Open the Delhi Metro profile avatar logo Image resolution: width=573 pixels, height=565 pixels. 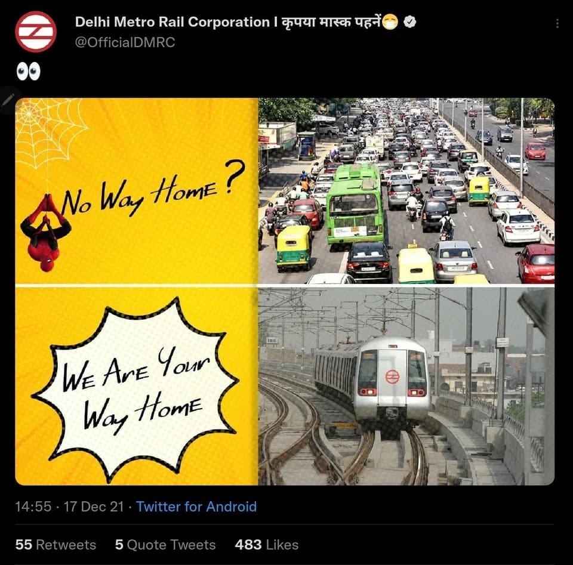coord(36,32)
